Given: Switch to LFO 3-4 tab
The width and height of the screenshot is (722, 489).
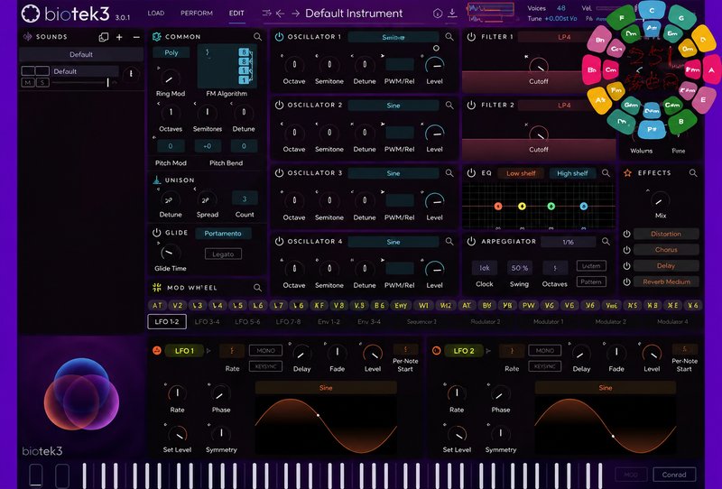Looking at the screenshot, I should [x=208, y=321].
